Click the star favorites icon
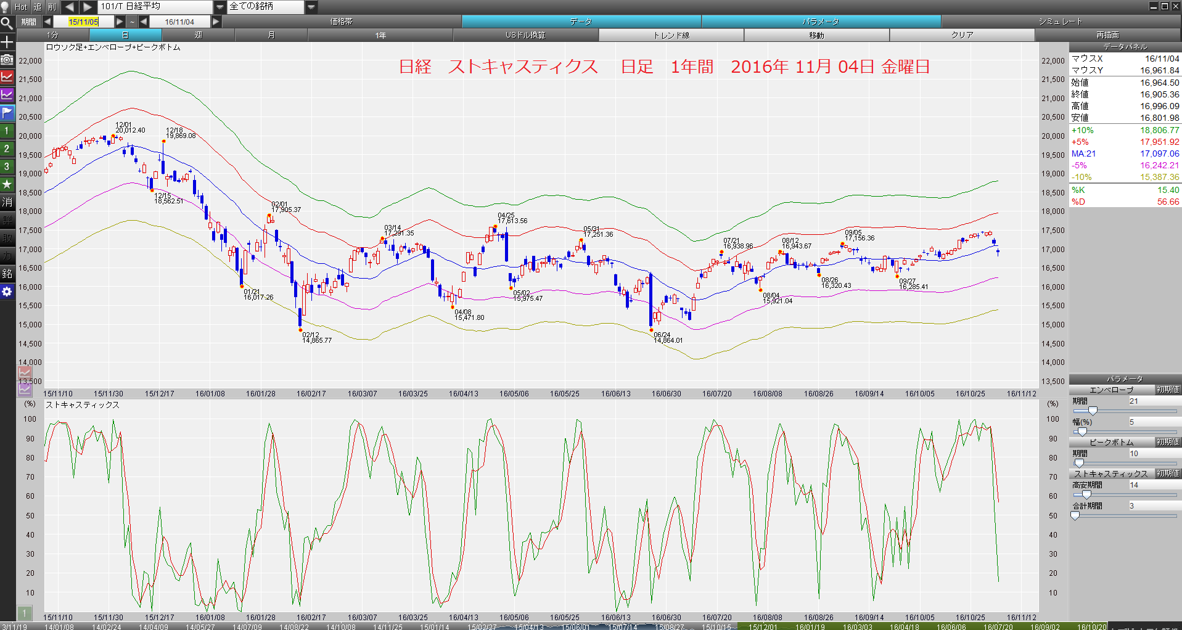The image size is (1182, 630). coord(7,184)
